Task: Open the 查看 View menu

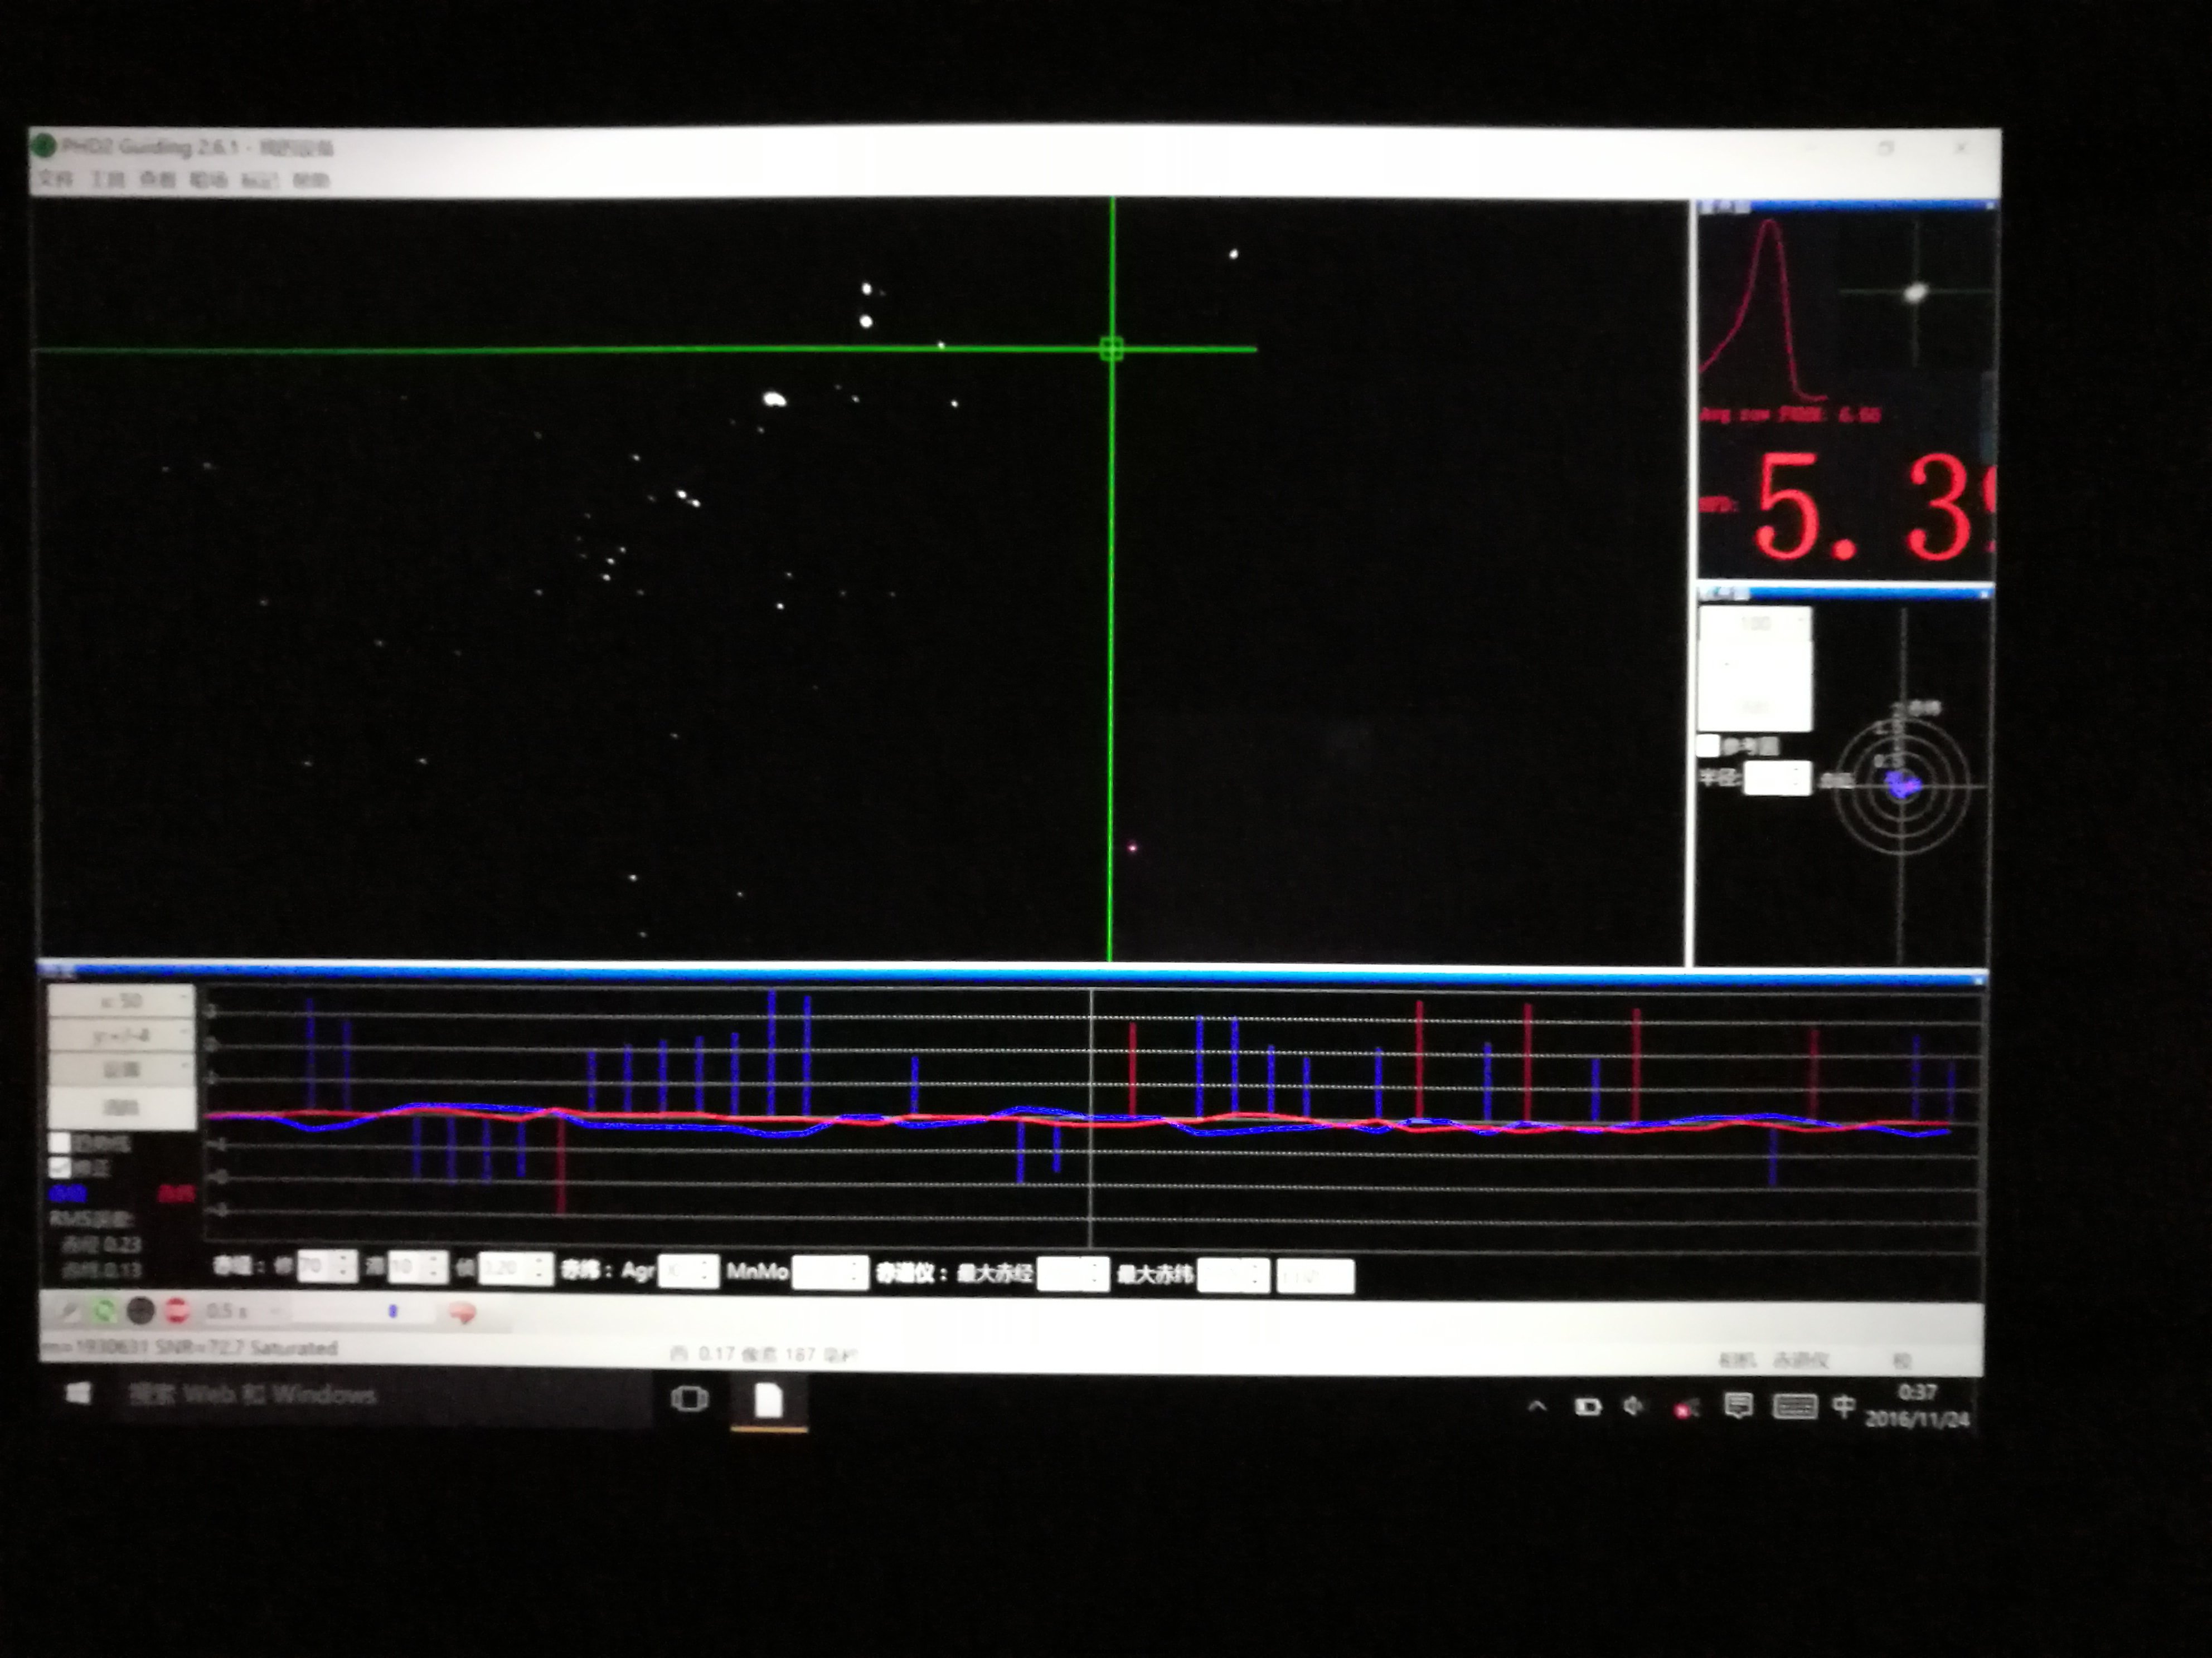Action: (157, 180)
